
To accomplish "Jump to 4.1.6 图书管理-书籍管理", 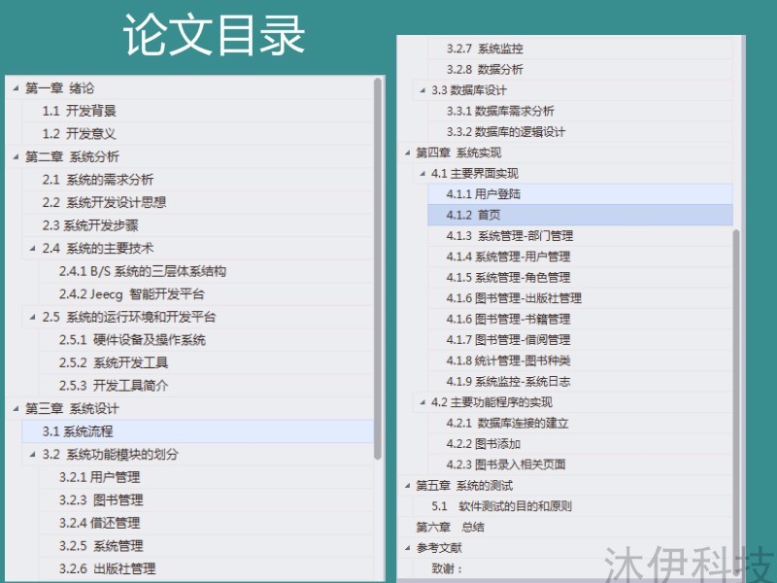I will point(508,319).
